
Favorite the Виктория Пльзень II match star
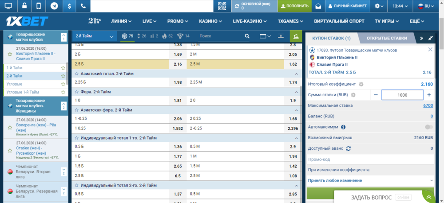10,54
